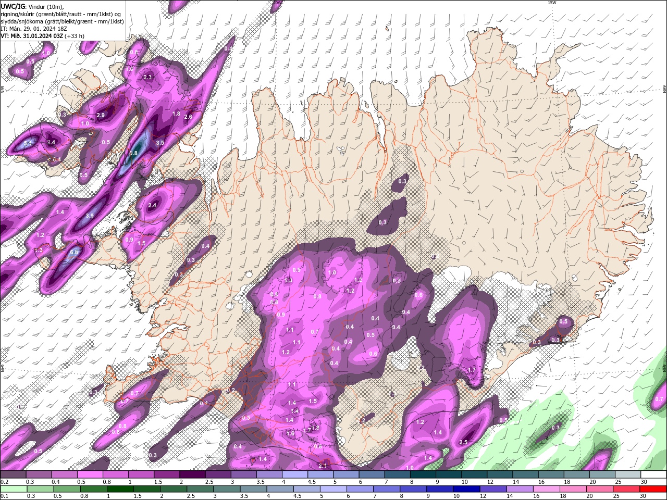Click the 2.9 precipitation value on the map
Screen dimensions: 667x500
101,115
